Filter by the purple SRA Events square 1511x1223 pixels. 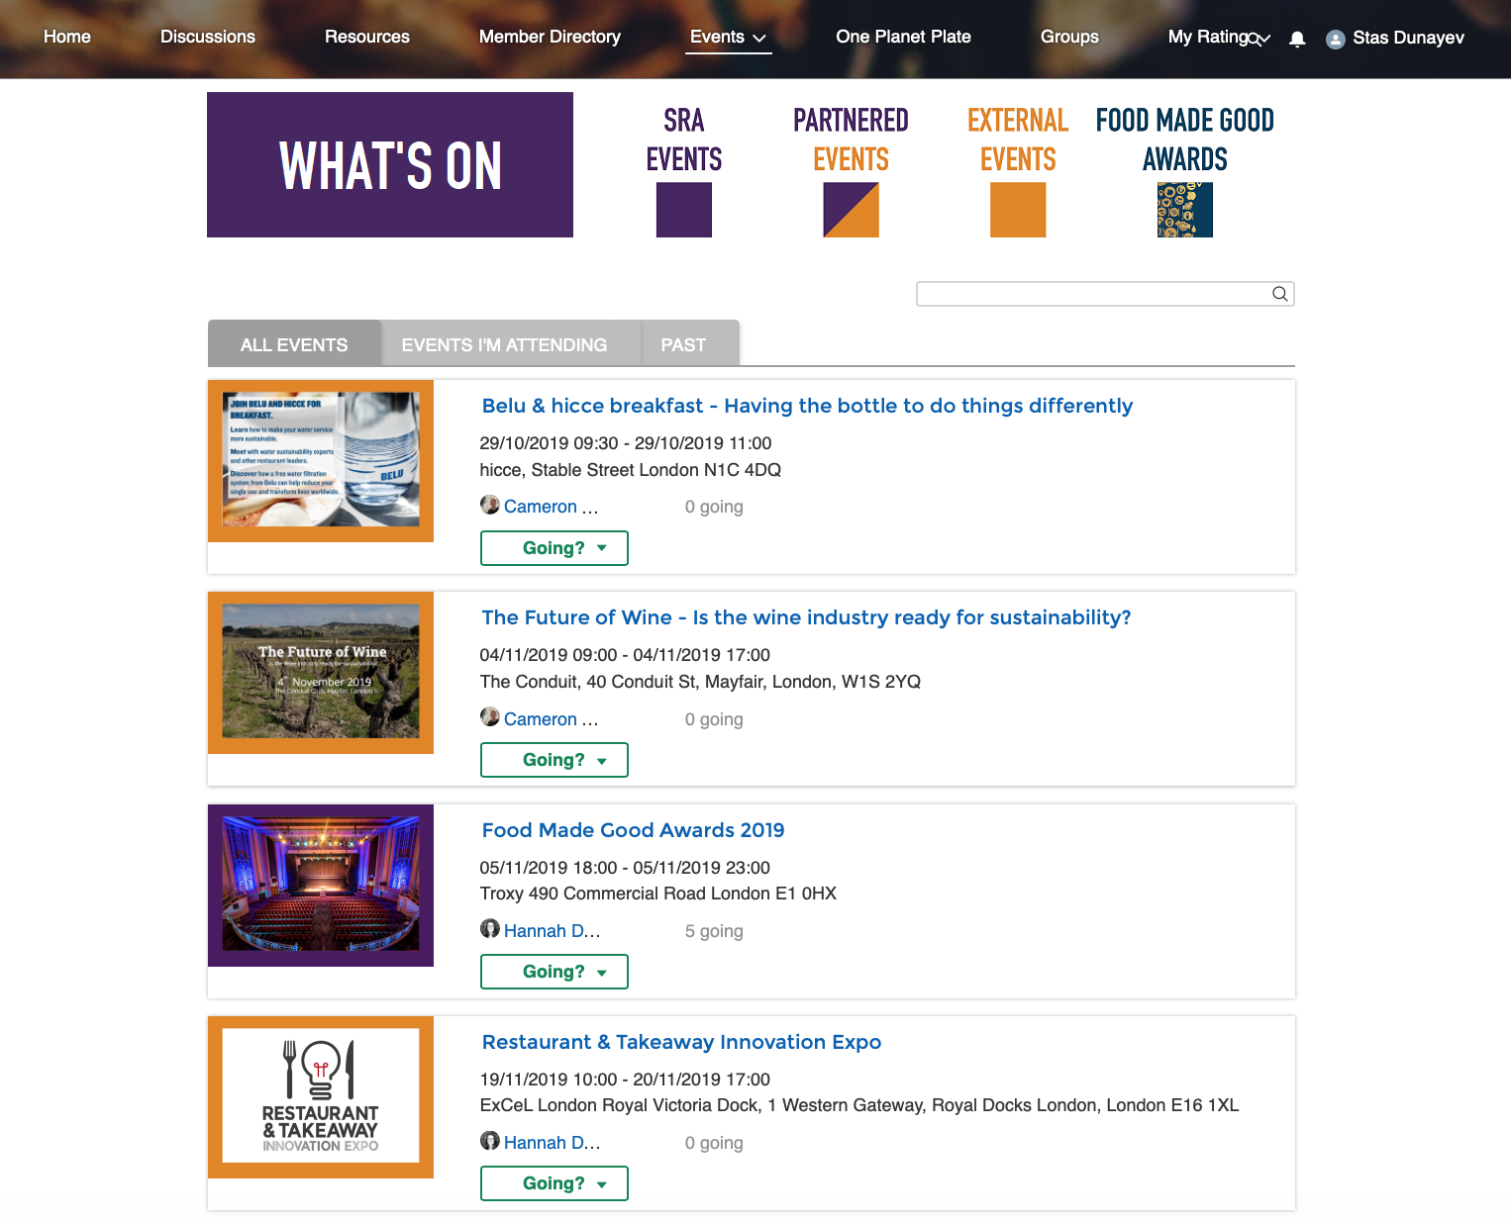(x=684, y=210)
